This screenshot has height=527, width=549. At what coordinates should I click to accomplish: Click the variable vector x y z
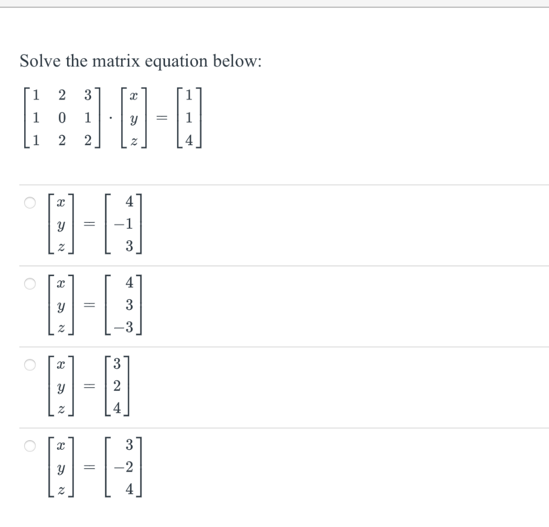point(133,117)
